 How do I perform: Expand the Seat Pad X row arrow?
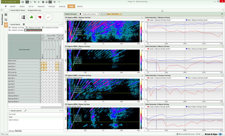40,77
